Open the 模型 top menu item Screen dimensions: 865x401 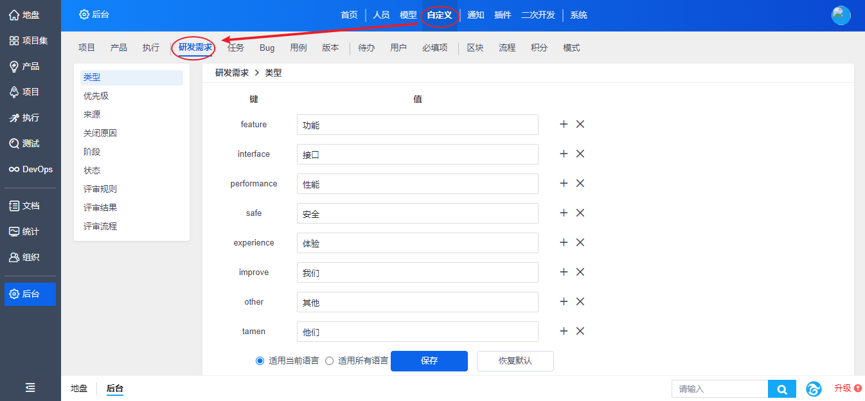pos(408,15)
